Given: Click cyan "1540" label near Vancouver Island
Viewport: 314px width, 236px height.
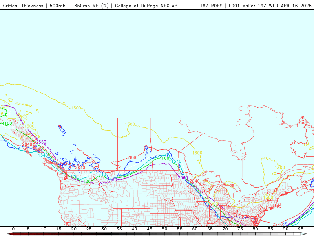Looking at the screenshot, I should click(43, 155).
